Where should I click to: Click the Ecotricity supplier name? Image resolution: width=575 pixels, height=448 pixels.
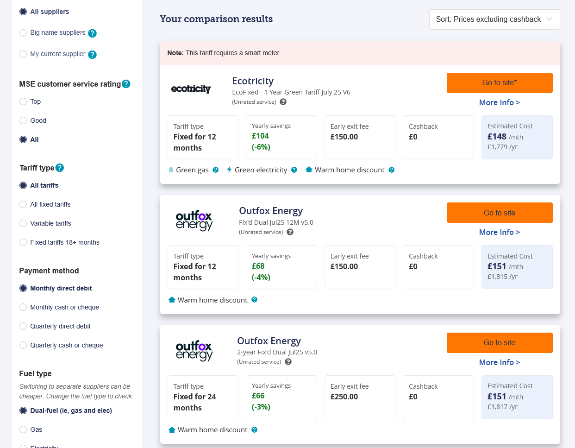coord(253,81)
